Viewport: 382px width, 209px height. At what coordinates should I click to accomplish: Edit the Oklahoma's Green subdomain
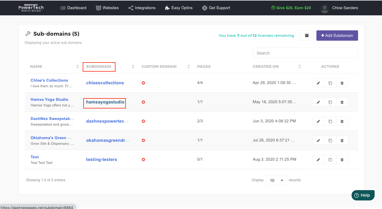[x=318, y=141]
